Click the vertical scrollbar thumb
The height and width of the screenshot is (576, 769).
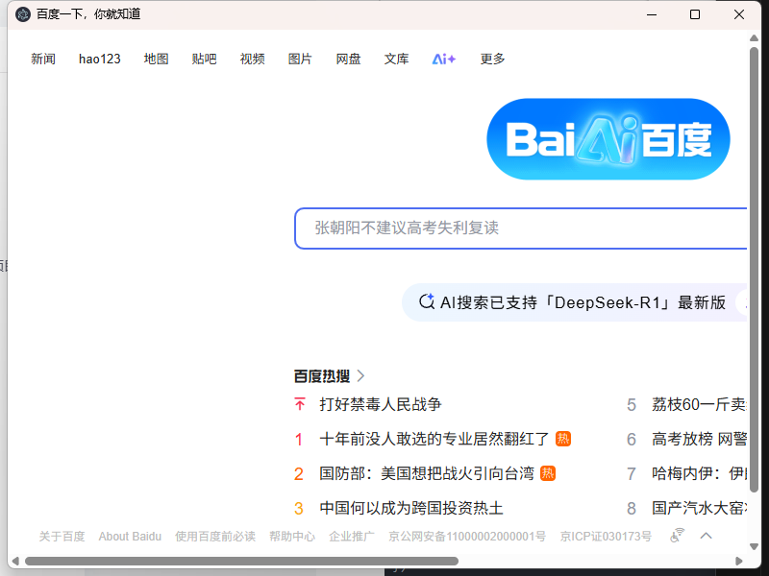tap(755, 270)
